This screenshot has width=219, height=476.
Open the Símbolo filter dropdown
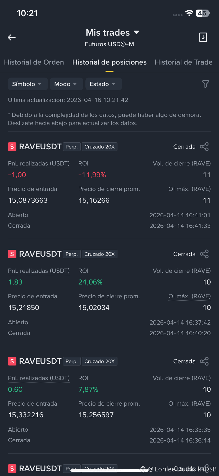click(x=28, y=84)
